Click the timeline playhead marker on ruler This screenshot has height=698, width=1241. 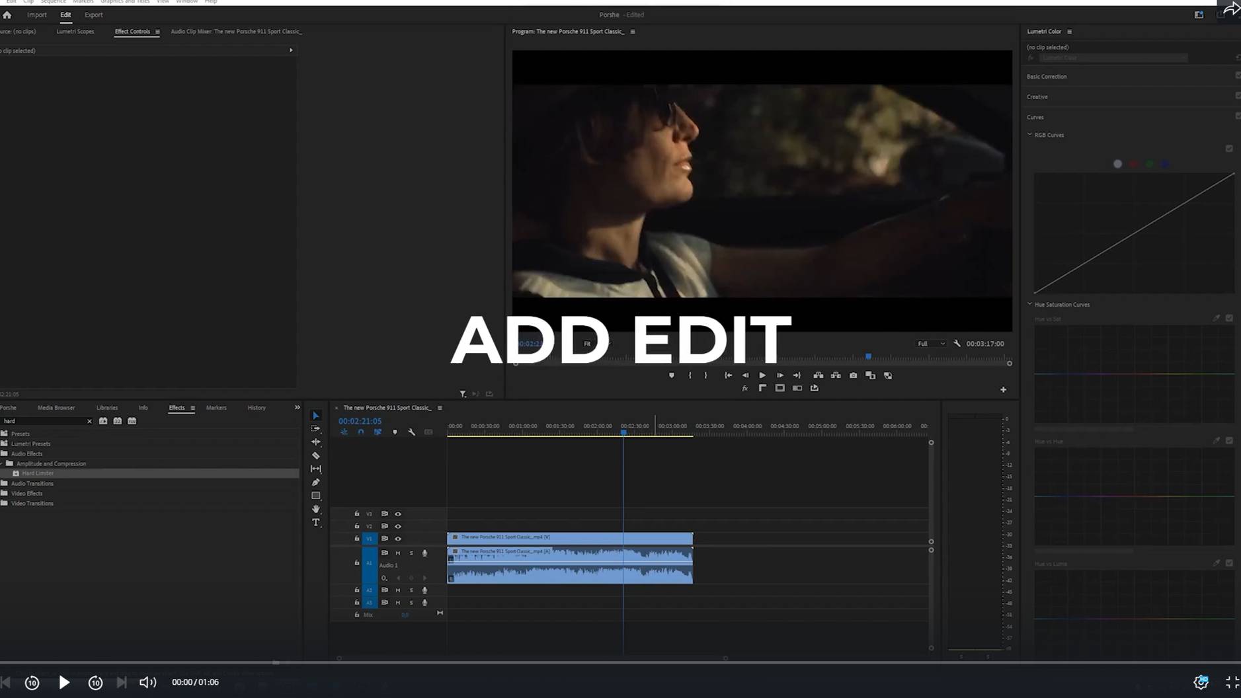click(623, 432)
